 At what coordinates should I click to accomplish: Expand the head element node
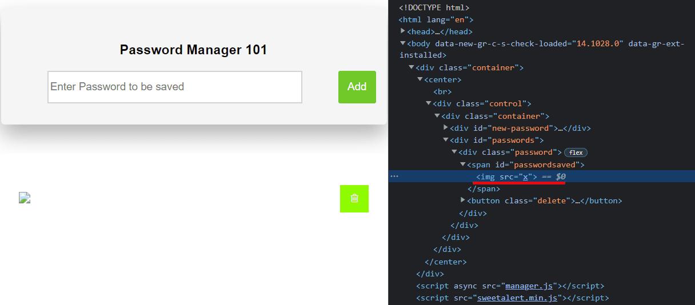[403, 31]
